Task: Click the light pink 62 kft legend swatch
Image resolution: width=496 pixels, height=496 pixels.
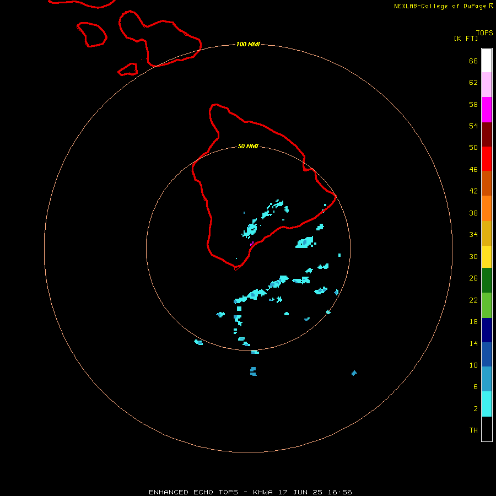Action: pyautogui.click(x=487, y=84)
